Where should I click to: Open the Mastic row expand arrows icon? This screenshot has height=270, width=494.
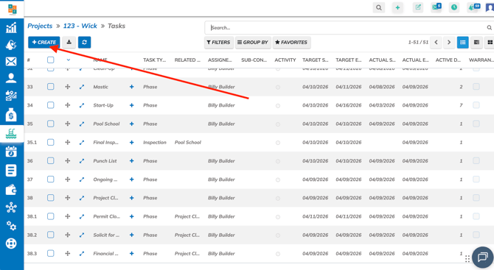coord(82,87)
